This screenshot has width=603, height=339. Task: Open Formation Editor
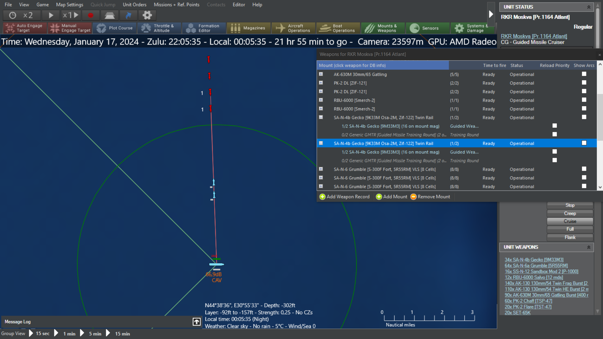(204, 28)
